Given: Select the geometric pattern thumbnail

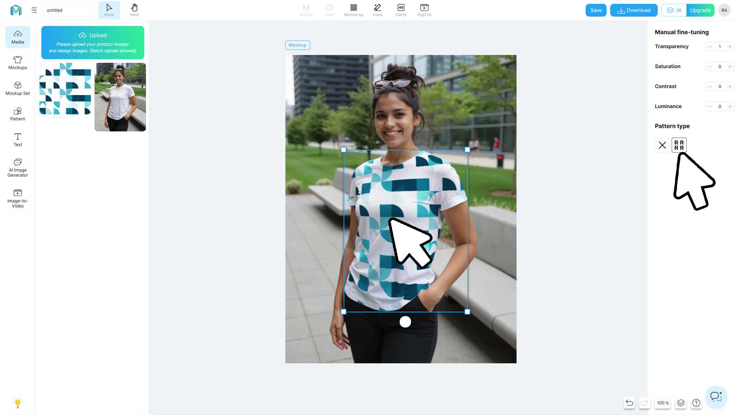Looking at the screenshot, I should click(65, 89).
